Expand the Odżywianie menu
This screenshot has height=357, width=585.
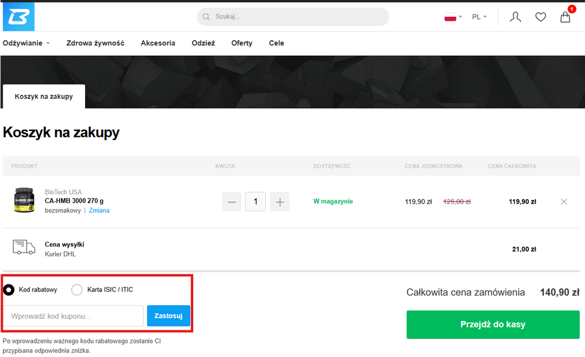tap(26, 43)
